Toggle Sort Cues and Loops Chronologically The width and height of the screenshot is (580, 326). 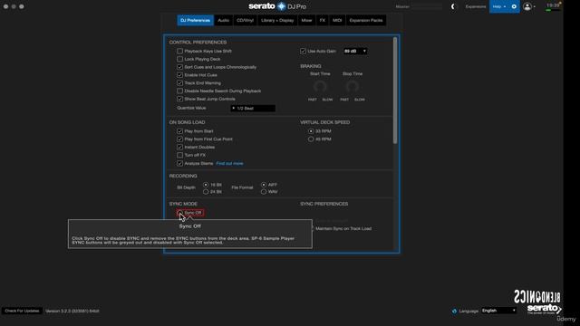point(179,67)
